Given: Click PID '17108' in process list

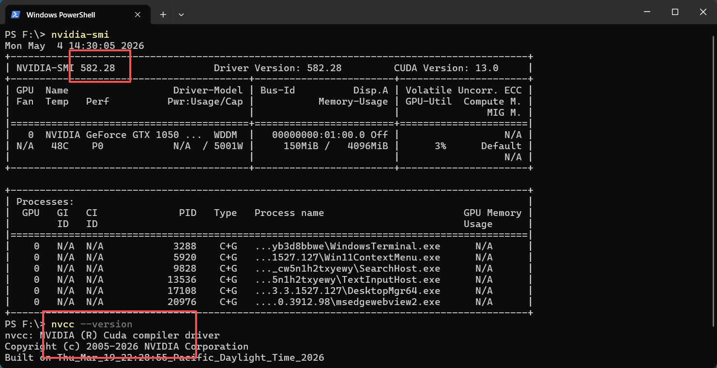Looking at the screenshot, I should (x=182, y=291).
